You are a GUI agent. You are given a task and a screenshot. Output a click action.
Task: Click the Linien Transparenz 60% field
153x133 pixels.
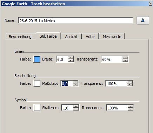point(112,59)
